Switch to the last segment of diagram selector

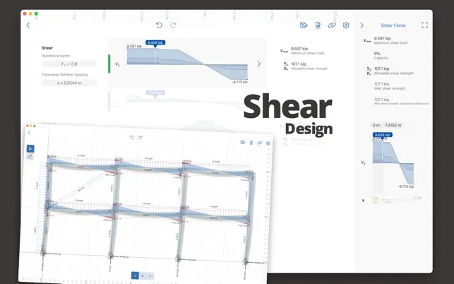click(150, 276)
